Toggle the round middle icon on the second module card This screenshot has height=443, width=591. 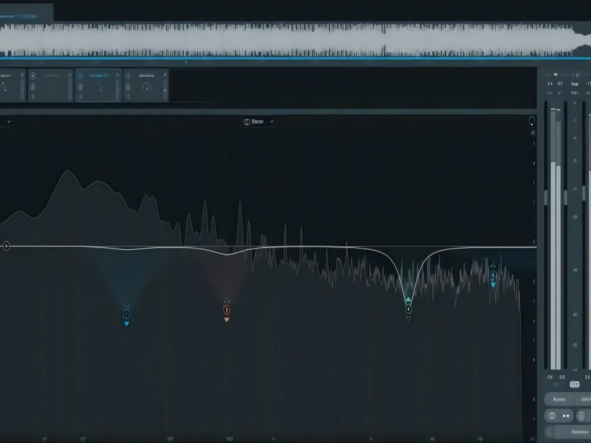click(x=33, y=87)
